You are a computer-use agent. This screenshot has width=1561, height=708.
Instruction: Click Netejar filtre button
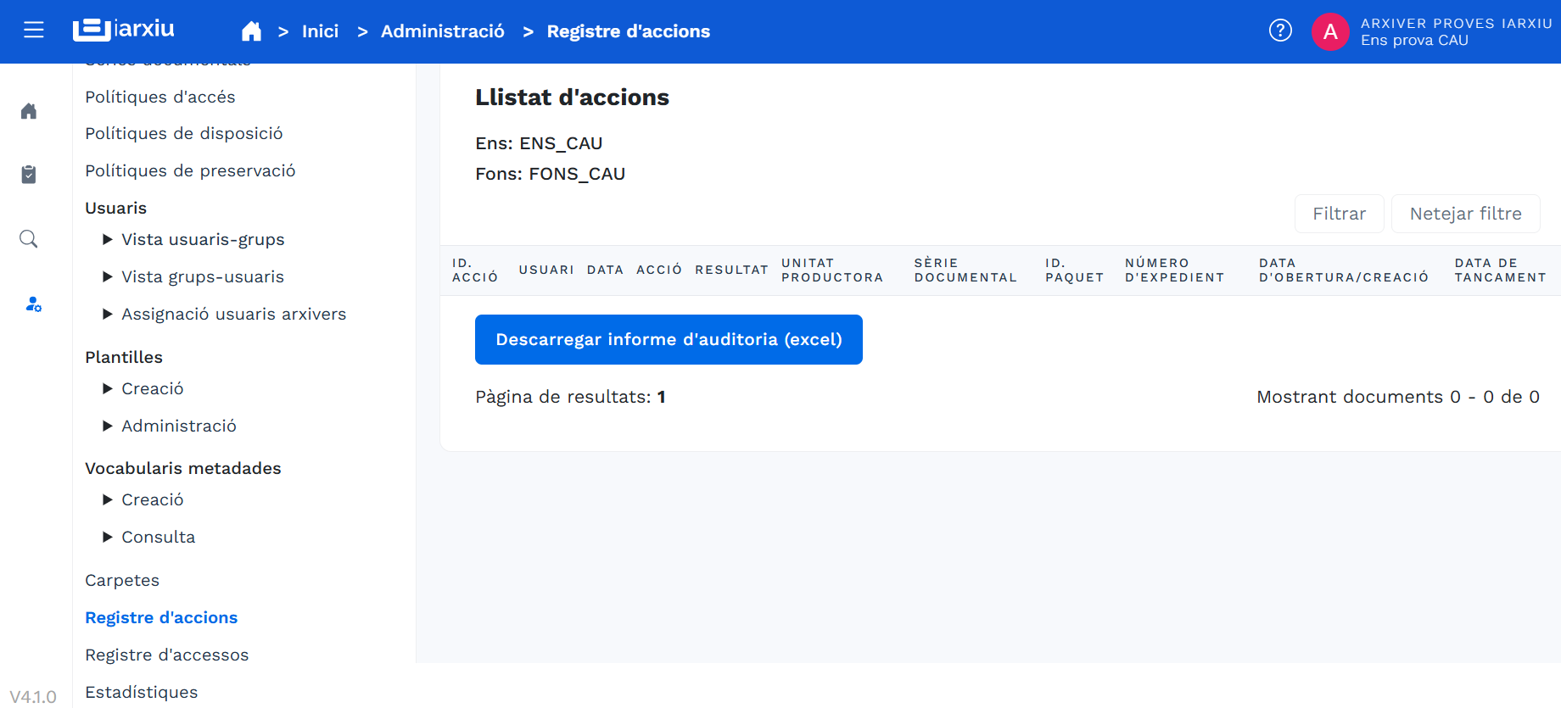[1465, 214]
